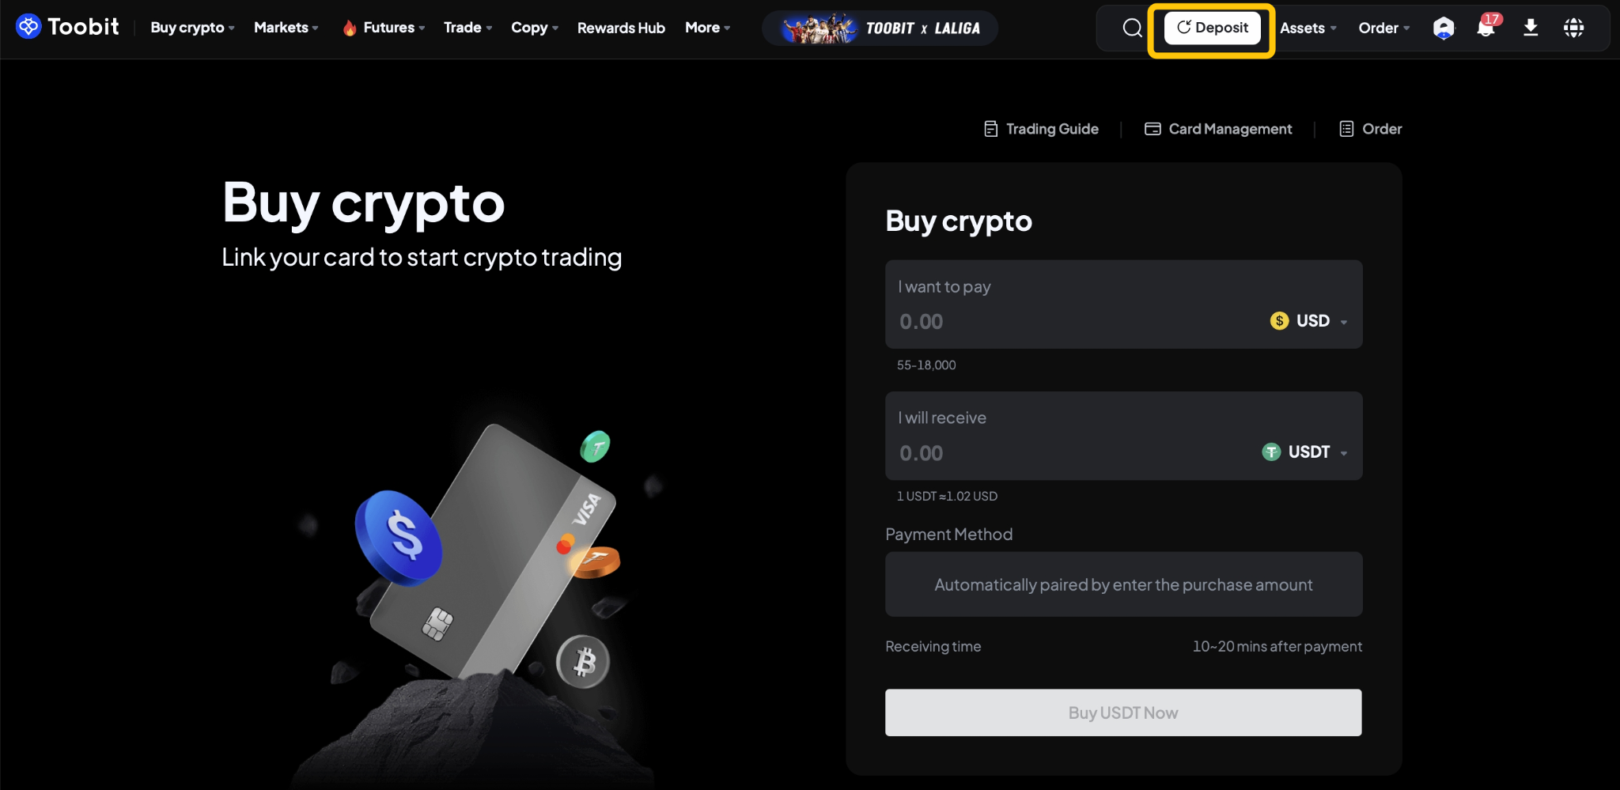Click the I want to pay amount field
The width and height of the screenshot is (1620, 790).
click(x=1076, y=322)
